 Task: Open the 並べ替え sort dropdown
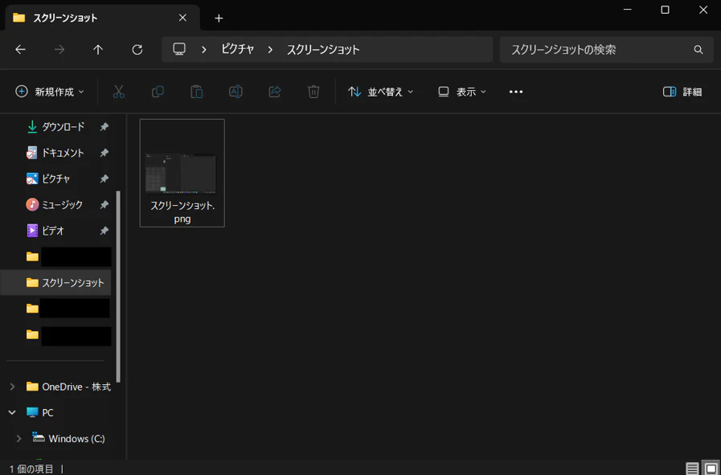click(382, 91)
